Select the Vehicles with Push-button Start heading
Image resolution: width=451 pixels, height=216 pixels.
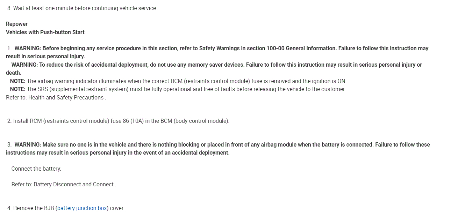(x=45, y=32)
